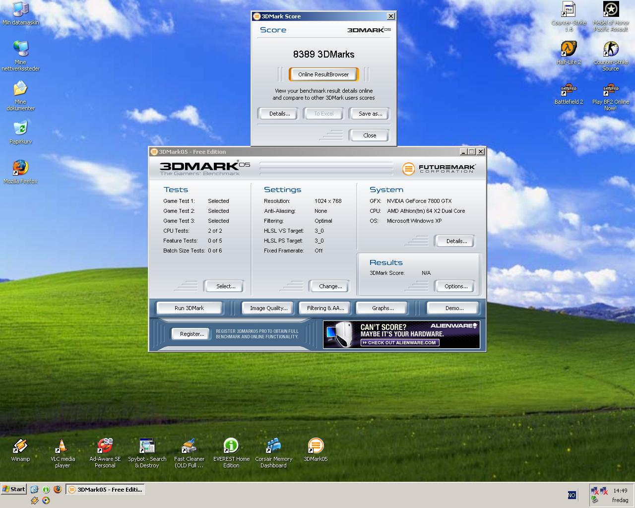Select the Spybot - Search & Destroy shortcut
The width and height of the screenshot is (635, 508).
[x=147, y=453]
